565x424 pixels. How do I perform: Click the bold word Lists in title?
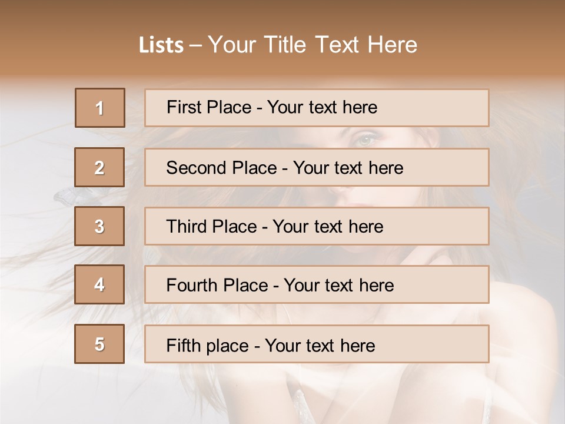click(161, 45)
